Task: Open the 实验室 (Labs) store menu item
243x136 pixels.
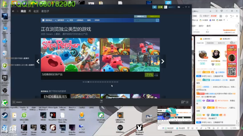Action: tap(97, 20)
